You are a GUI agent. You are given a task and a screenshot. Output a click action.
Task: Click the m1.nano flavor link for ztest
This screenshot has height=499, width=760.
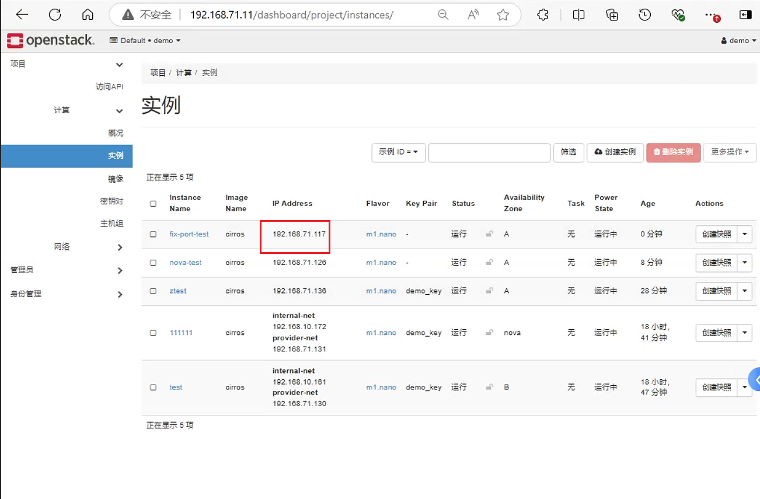(x=381, y=291)
